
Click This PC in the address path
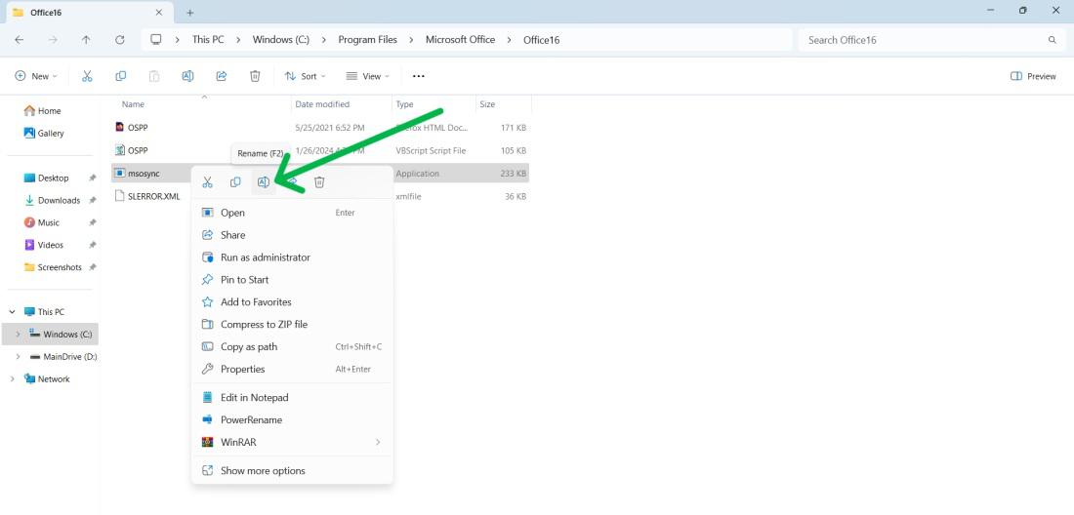pyautogui.click(x=208, y=40)
